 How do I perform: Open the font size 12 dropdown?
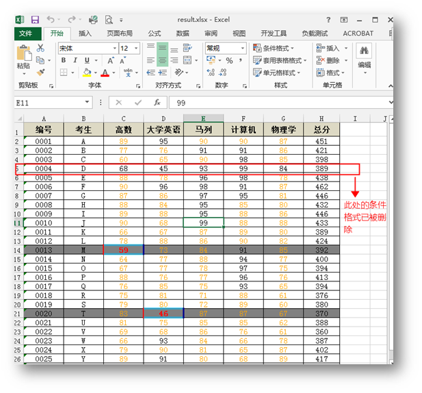(x=136, y=48)
